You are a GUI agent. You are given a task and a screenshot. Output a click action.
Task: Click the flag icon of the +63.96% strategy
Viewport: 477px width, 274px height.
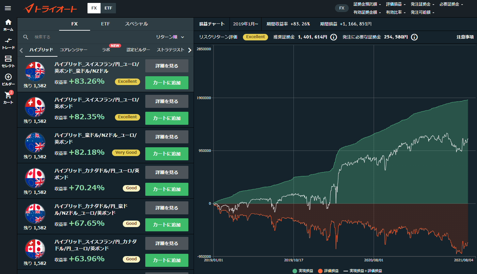pos(35,249)
